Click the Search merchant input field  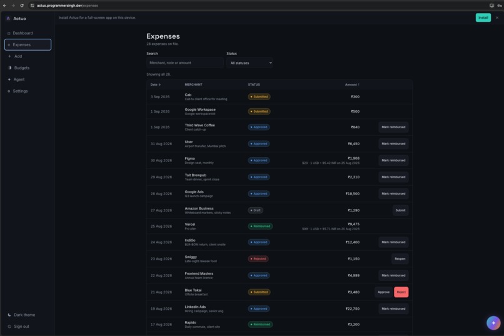(x=185, y=63)
